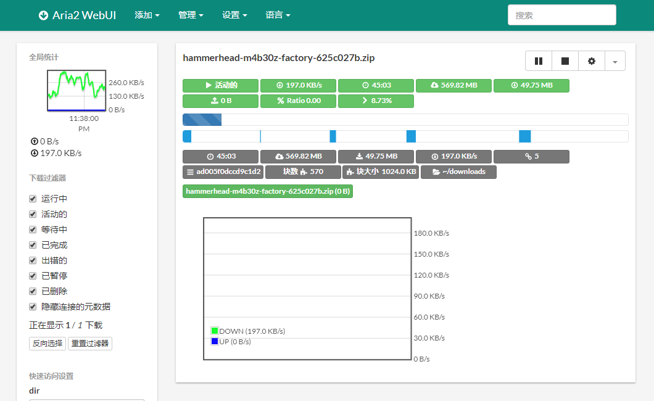Click the remaining time 45:03 badge

pyautogui.click(x=376, y=86)
